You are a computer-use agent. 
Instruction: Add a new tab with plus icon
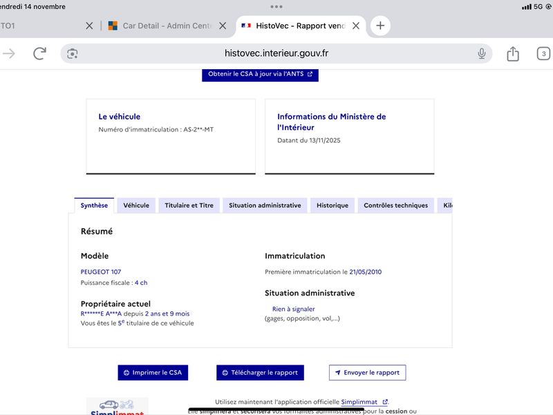(380, 26)
